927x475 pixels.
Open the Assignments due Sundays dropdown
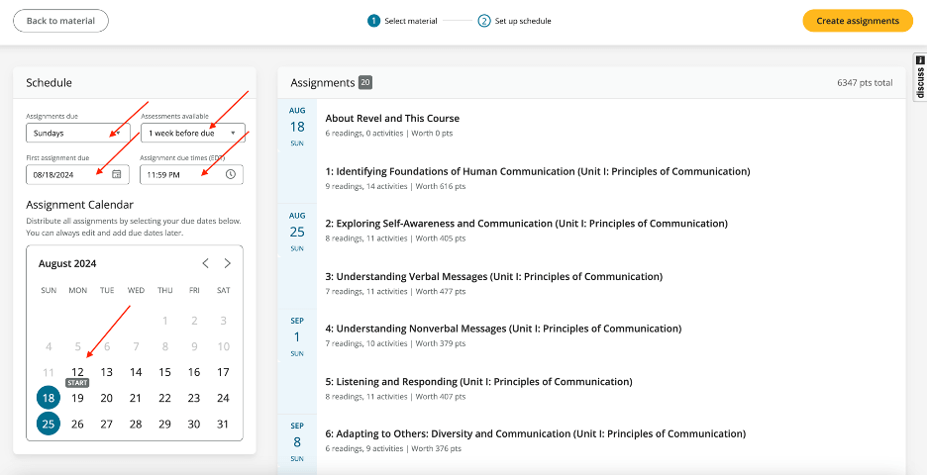[x=75, y=133]
